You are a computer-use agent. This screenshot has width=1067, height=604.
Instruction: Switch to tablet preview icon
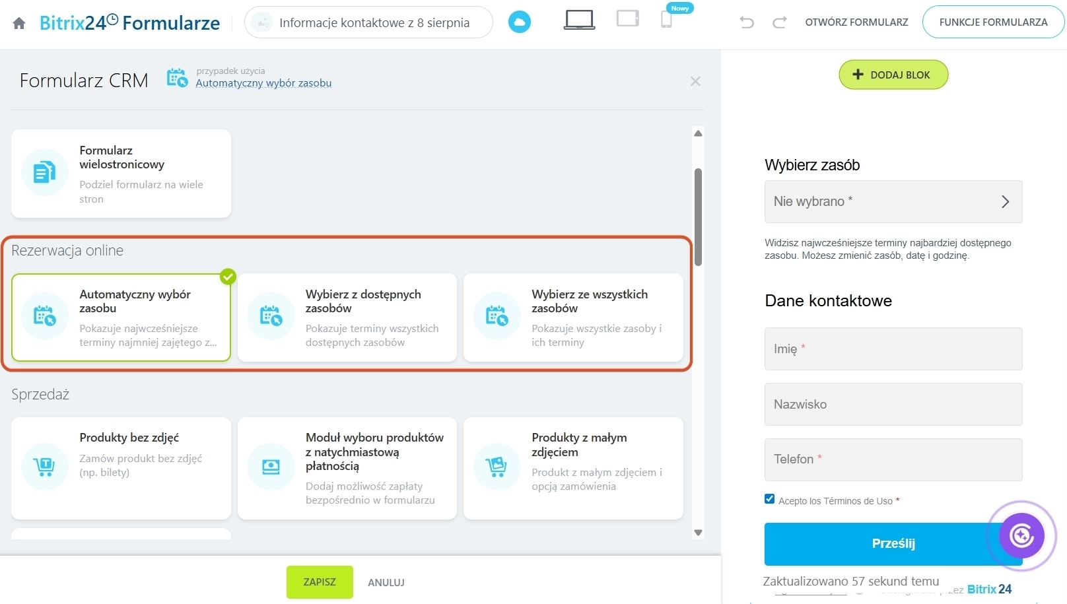627,18
